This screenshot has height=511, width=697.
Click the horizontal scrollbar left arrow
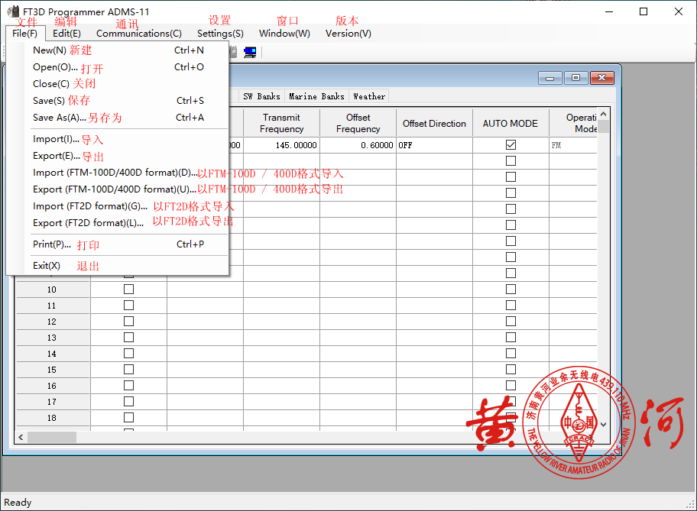click(21, 437)
